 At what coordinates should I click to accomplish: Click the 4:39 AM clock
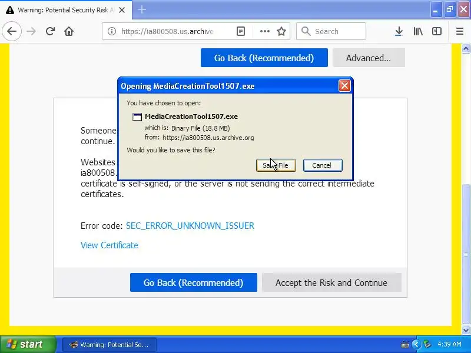coord(449,344)
